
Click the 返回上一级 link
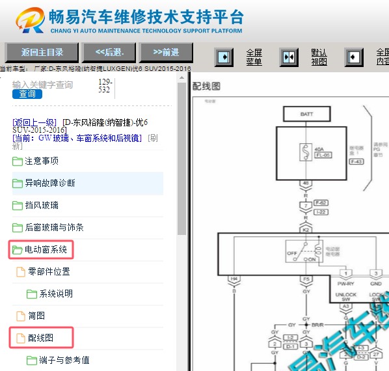click(x=34, y=122)
